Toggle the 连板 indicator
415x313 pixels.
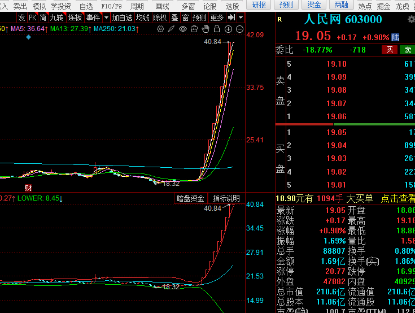pos(75,18)
